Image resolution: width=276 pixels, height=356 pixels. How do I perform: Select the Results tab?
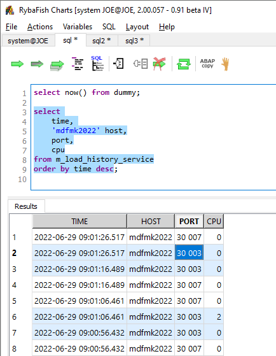point(26,206)
